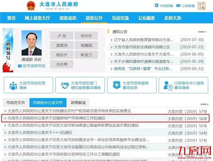
Task: Select leader 温雪琼 button
Action: [62, 45]
